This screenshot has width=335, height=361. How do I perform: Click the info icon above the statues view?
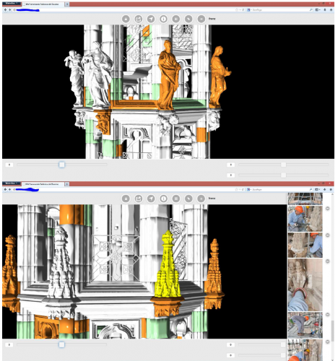[164, 19]
